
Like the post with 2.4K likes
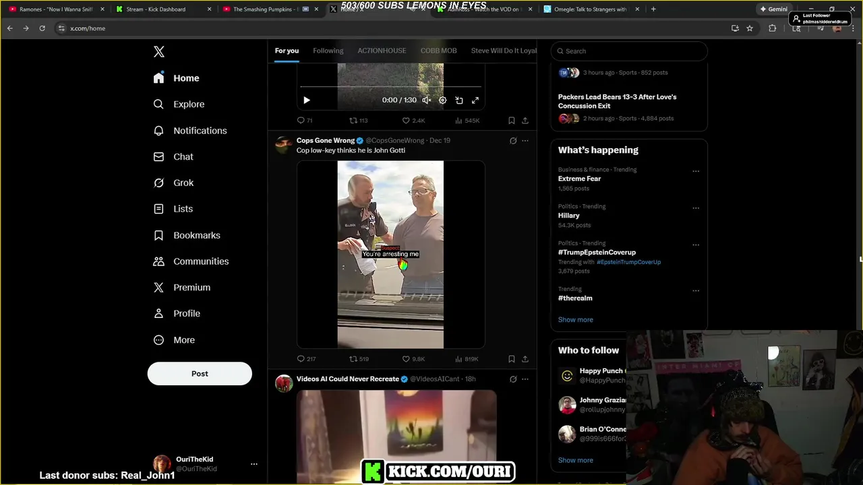[413, 121]
